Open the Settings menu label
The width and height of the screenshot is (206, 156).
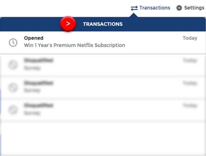[194, 8]
